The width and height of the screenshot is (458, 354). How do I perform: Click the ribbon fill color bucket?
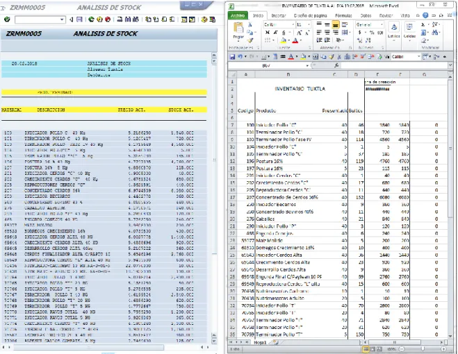tap(284, 40)
